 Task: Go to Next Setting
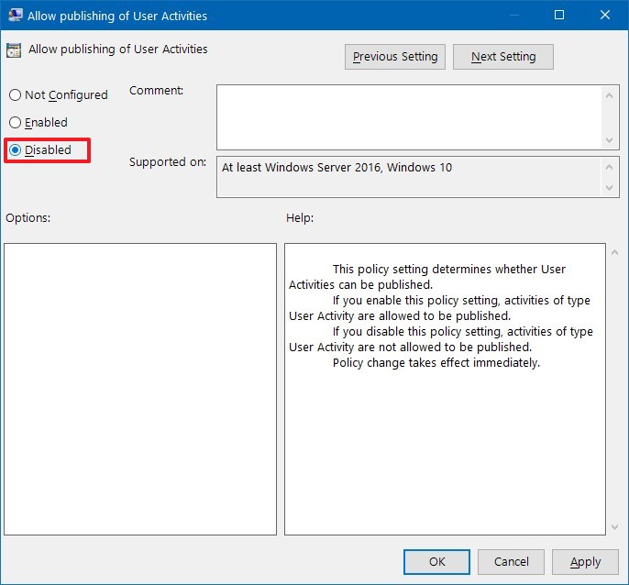[503, 57]
